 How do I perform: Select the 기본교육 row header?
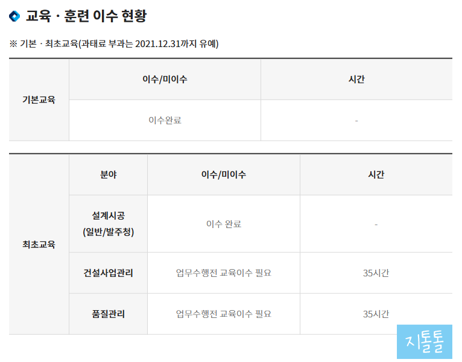pyautogui.click(x=39, y=100)
